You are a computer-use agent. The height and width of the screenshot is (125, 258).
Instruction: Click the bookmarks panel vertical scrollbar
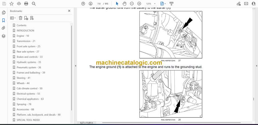point(72,57)
